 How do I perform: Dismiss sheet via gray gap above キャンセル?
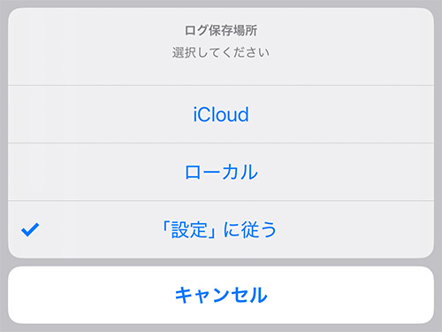[221, 262]
